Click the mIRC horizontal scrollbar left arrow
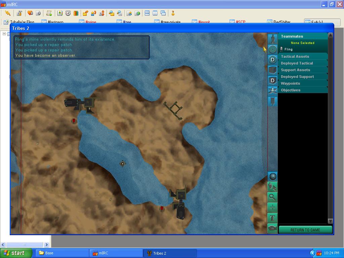This screenshot has width=344, height=258. pos(3,245)
